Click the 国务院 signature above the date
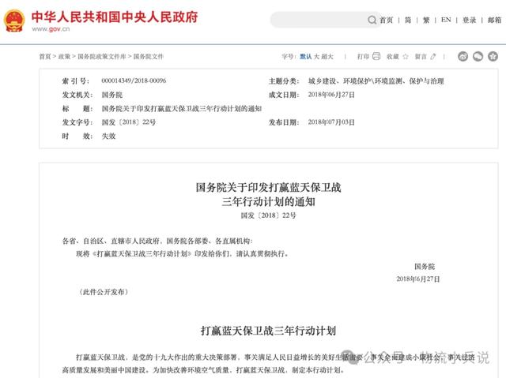 [425, 267]
